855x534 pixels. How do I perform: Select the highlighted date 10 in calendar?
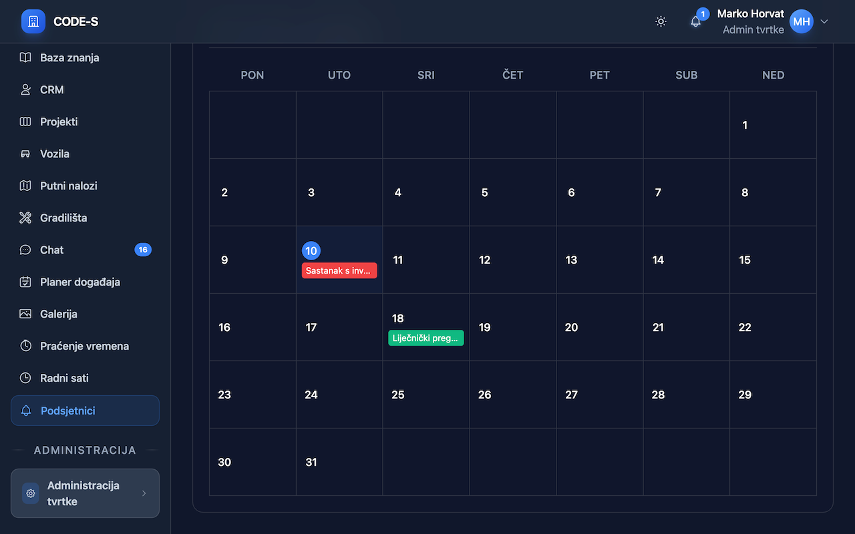pyautogui.click(x=311, y=250)
